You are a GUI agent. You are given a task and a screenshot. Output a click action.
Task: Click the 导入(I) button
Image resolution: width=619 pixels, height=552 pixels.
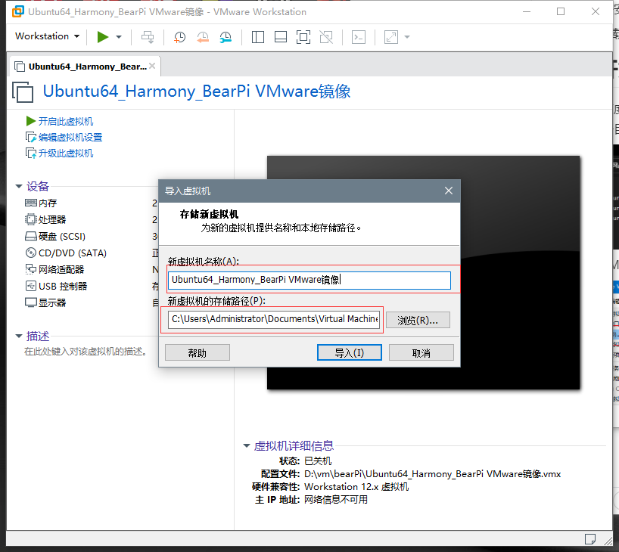[350, 352]
